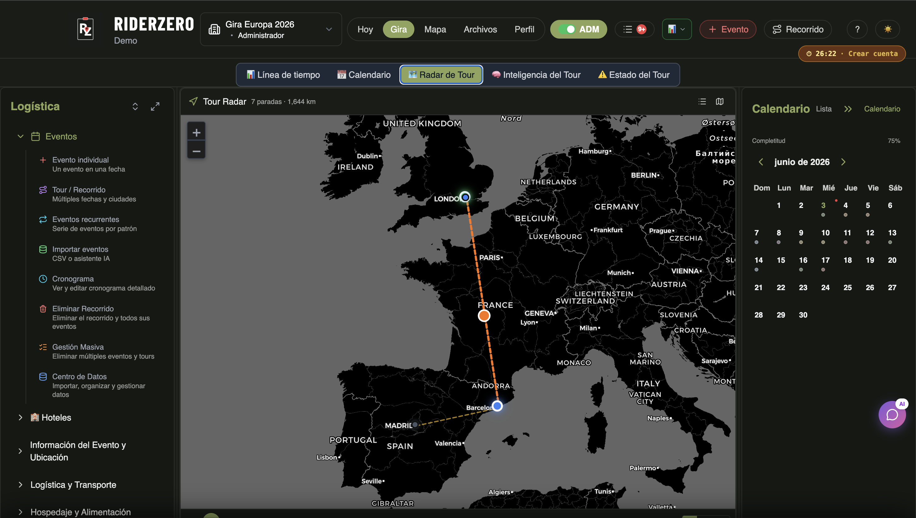Click the RiderZero logo icon

[x=85, y=29]
